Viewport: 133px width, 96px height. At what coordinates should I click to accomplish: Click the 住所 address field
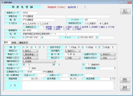[x=44, y=34]
